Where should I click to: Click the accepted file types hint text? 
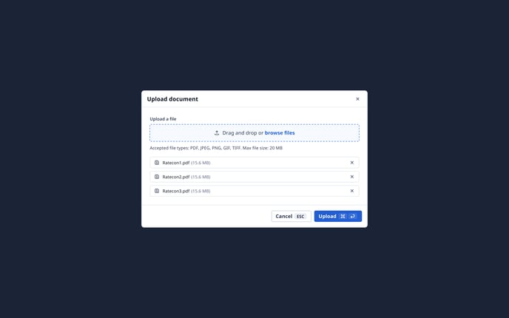coord(216,148)
